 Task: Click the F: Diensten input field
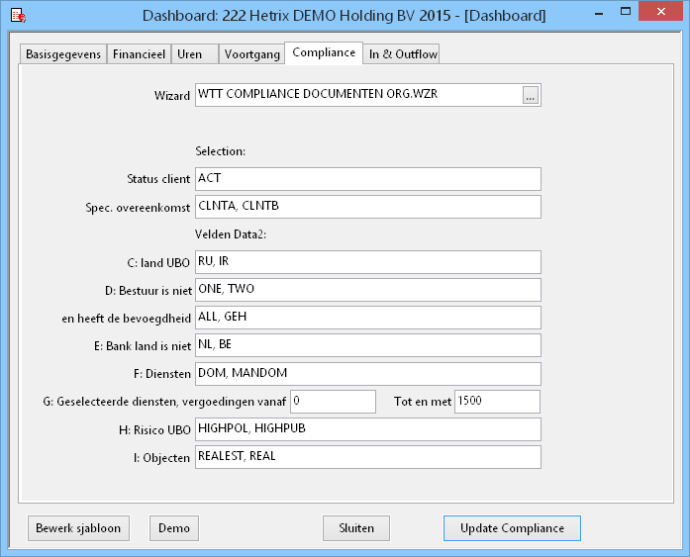(368, 374)
